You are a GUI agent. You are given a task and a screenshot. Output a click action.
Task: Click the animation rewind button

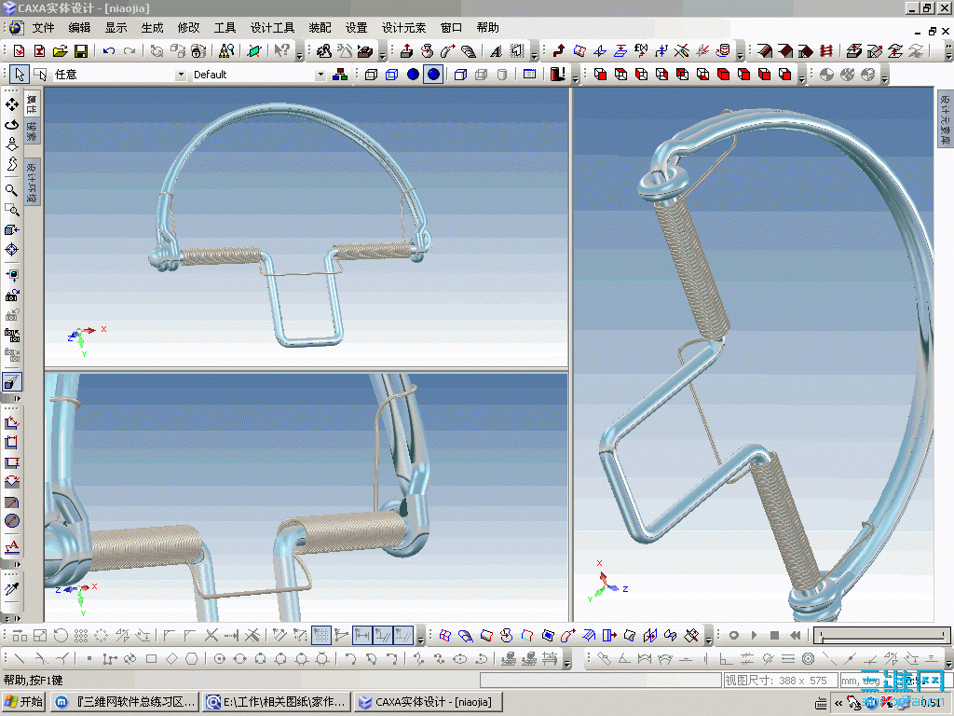[x=796, y=636]
